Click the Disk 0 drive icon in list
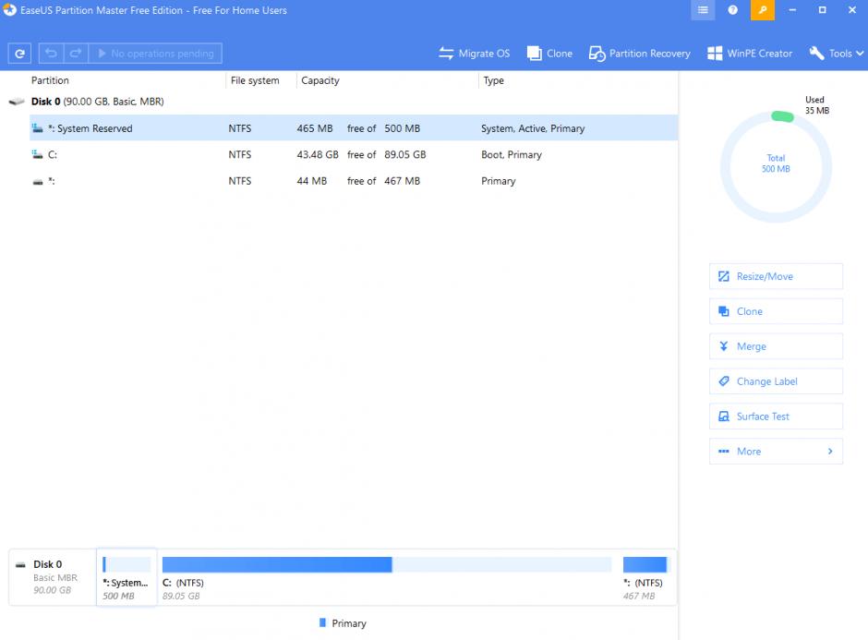 [x=18, y=102]
